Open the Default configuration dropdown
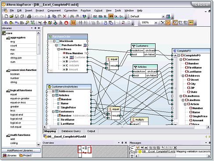The width and height of the screenshot is (214, 161). (x=163, y=17)
